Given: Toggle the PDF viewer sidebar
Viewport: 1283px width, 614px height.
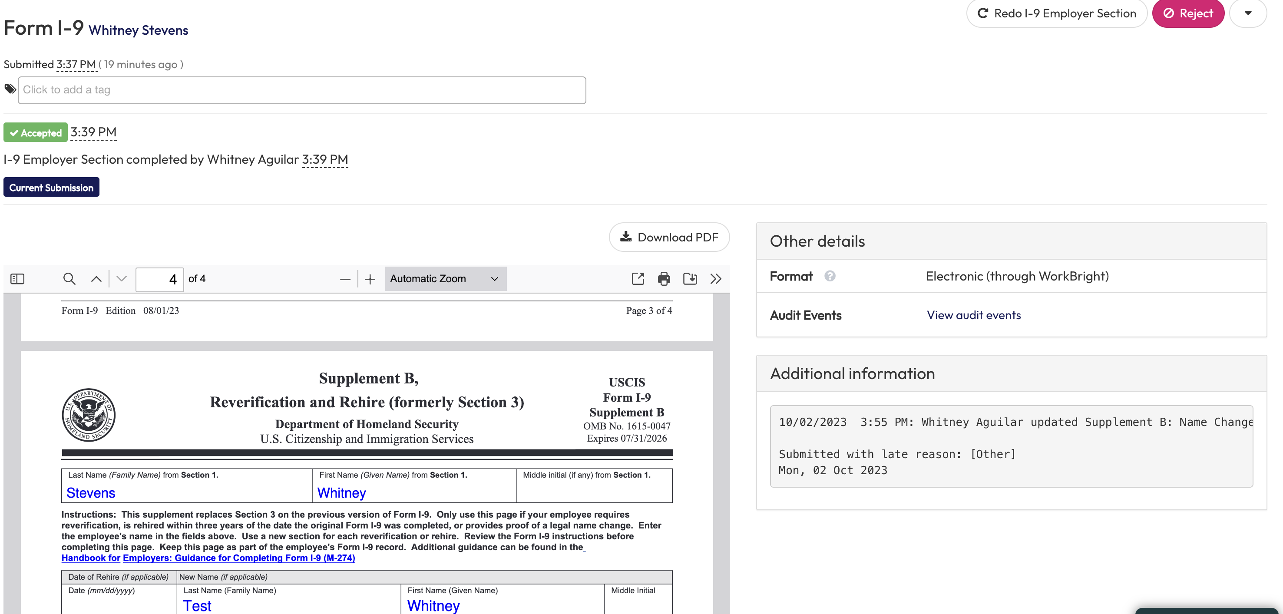Looking at the screenshot, I should point(17,279).
